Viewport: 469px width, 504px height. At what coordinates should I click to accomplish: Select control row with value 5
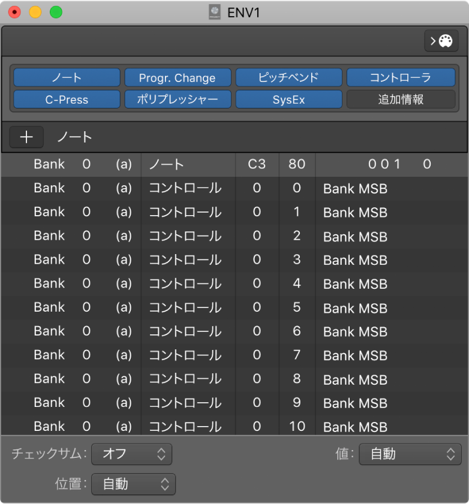235,307
